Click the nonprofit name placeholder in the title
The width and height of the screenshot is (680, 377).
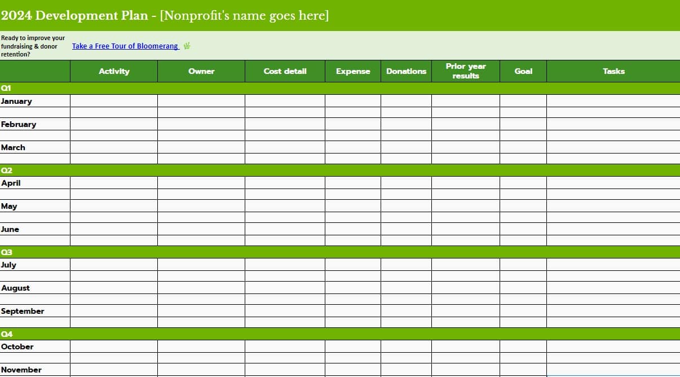[242, 15]
